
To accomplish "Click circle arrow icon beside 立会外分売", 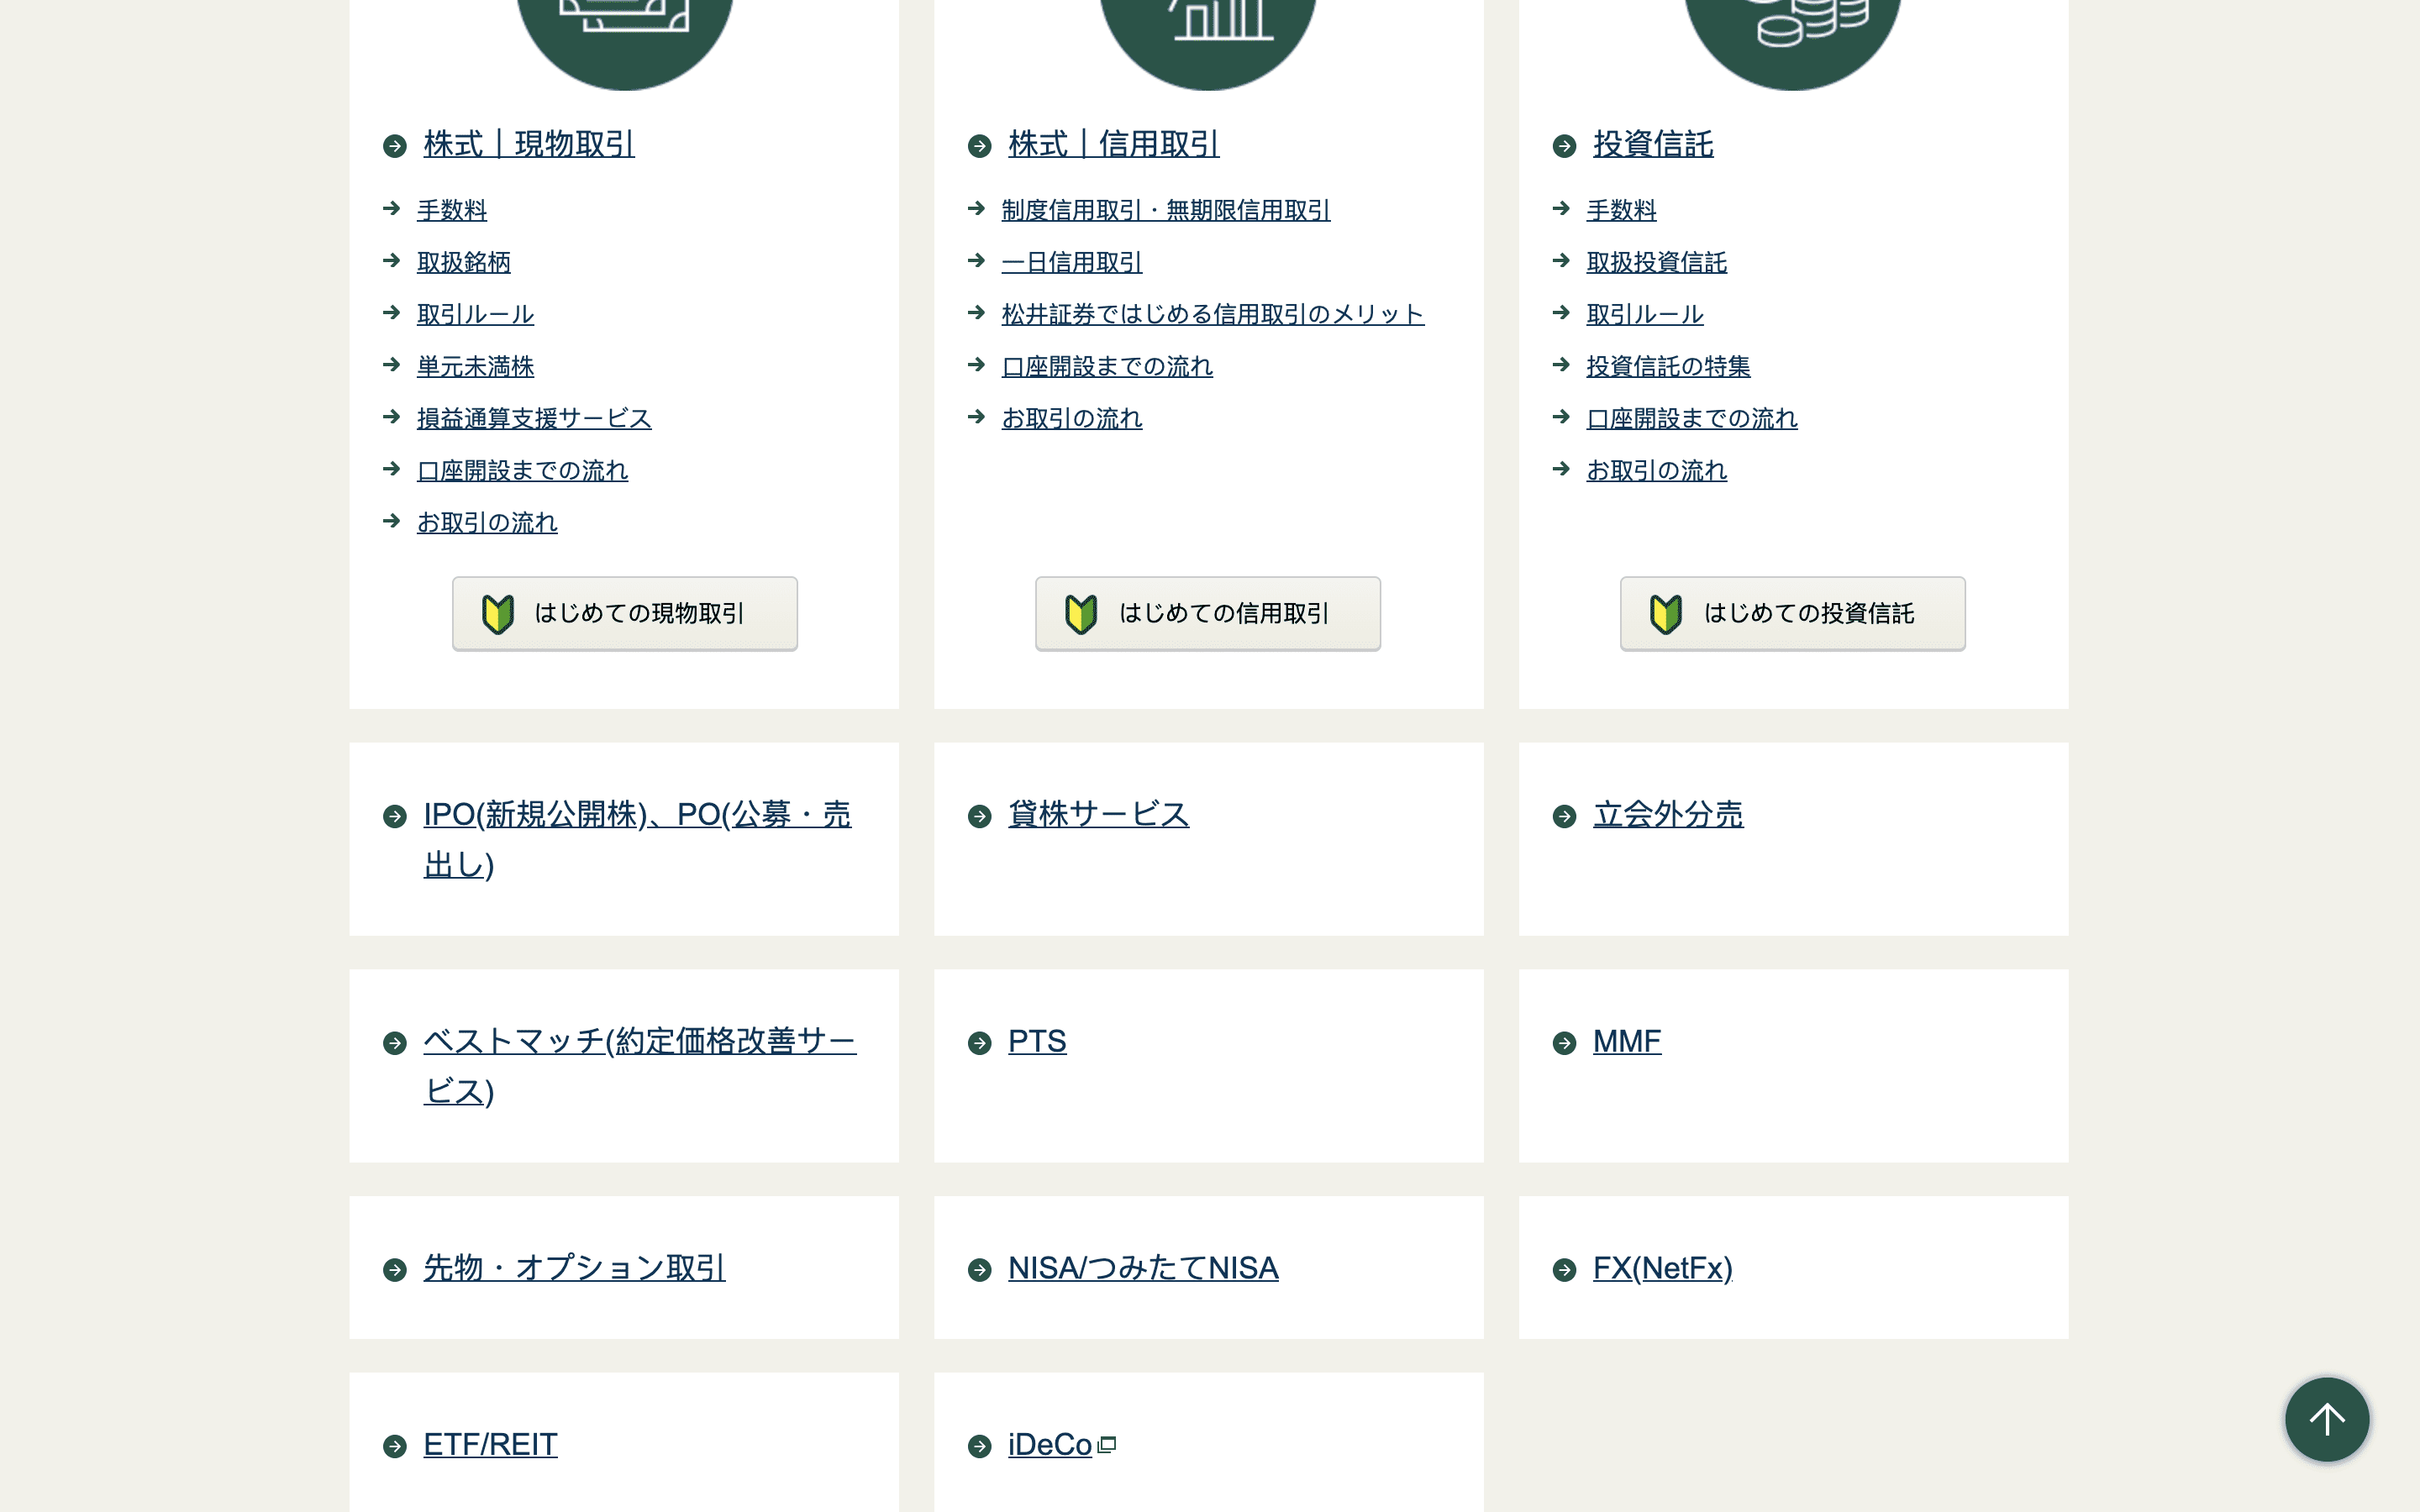I will (1565, 816).
